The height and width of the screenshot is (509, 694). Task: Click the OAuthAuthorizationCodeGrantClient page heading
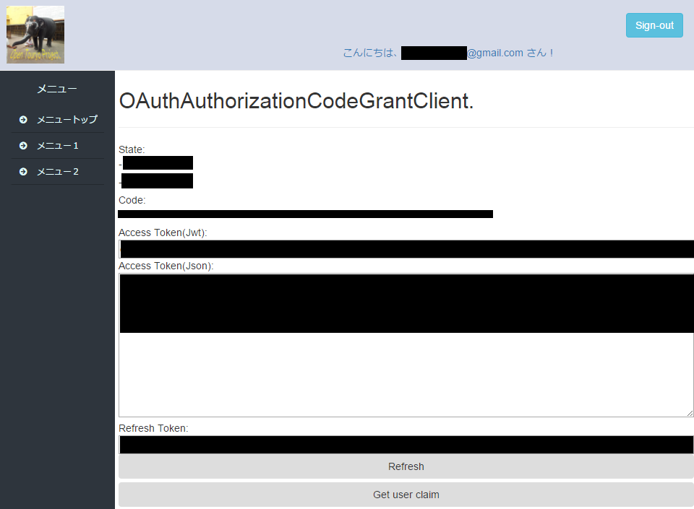click(x=296, y=101)
